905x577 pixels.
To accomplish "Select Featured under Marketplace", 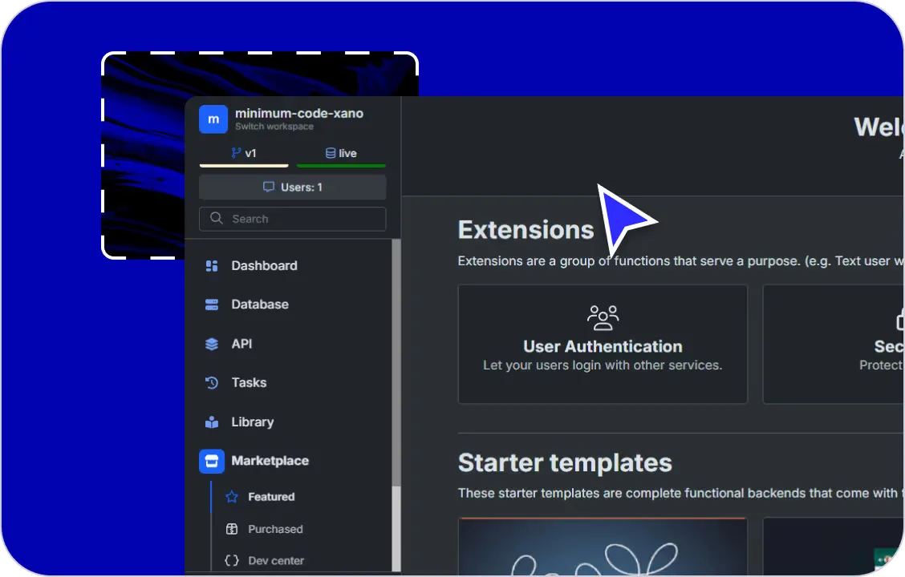I will click(x=271, y=497).
